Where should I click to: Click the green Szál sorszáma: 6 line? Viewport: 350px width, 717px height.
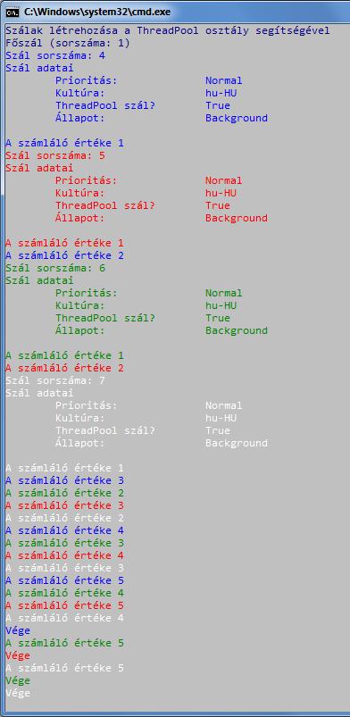55,269
